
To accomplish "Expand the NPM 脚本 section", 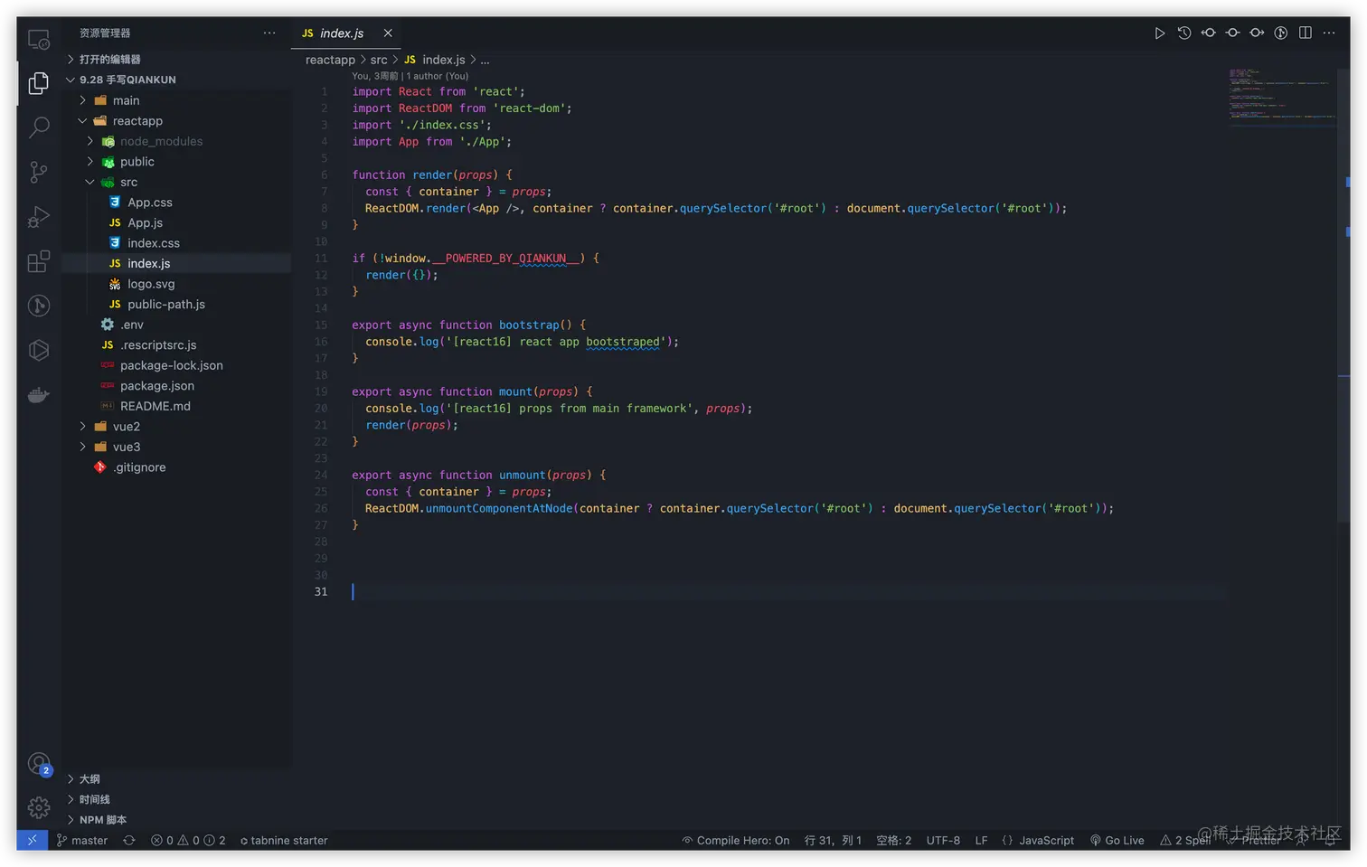I will (176, 820).
